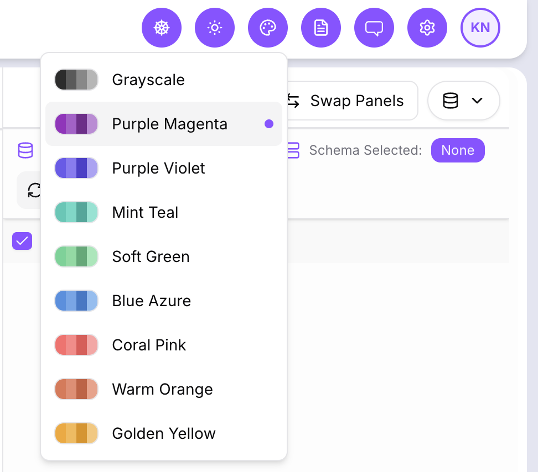This screenshot has height=472, width=538.
Task: Click the Purple Violet color swatch
Action: (76, 168)
